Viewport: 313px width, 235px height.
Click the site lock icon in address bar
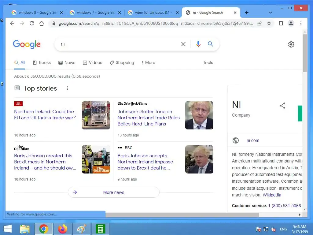click(53, 23)
